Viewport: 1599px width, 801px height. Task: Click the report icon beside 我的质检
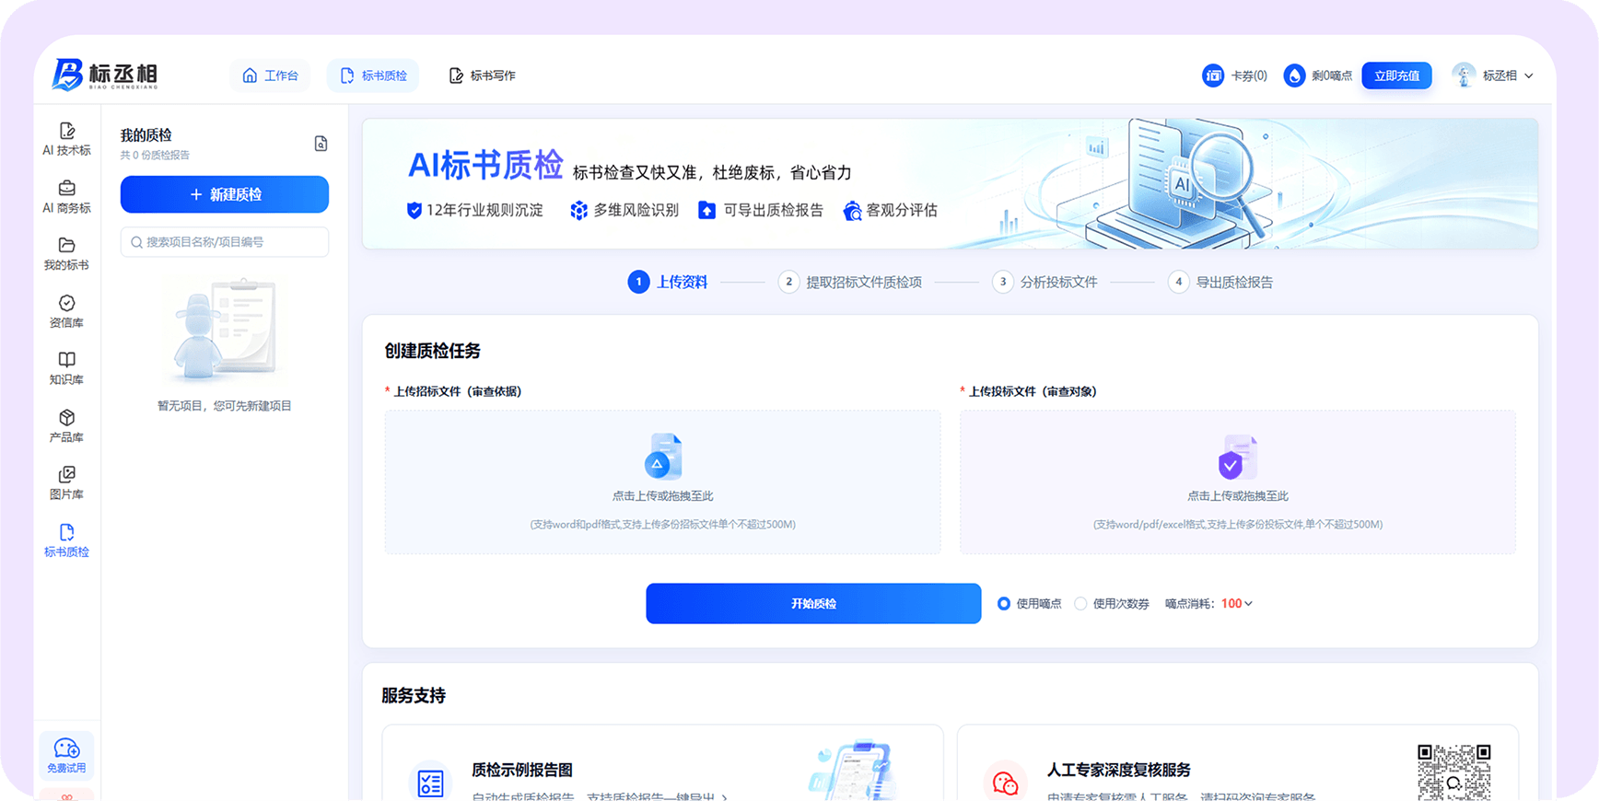tap(321, 144)
